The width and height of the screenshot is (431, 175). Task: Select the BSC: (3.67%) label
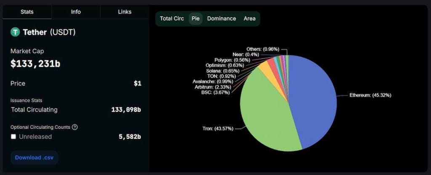[215, 92]
